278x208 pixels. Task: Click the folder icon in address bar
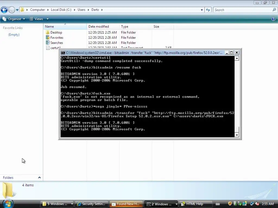pos(22,10)
